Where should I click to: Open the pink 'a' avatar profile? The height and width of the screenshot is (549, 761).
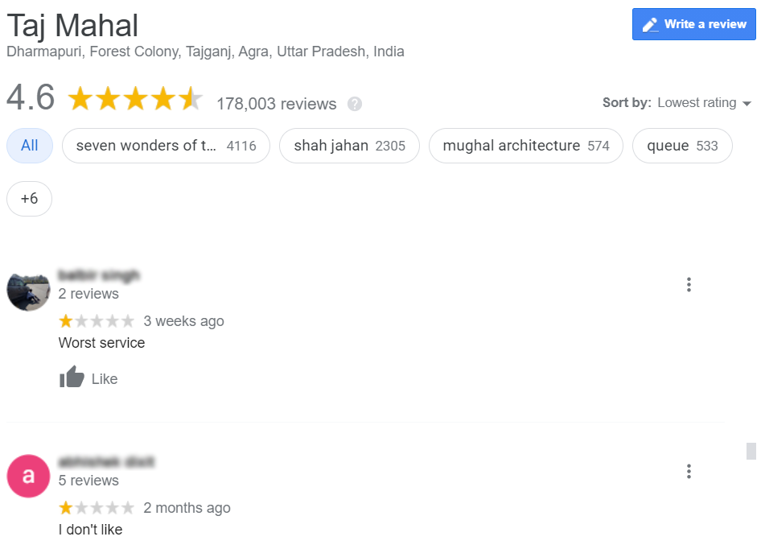28,476
